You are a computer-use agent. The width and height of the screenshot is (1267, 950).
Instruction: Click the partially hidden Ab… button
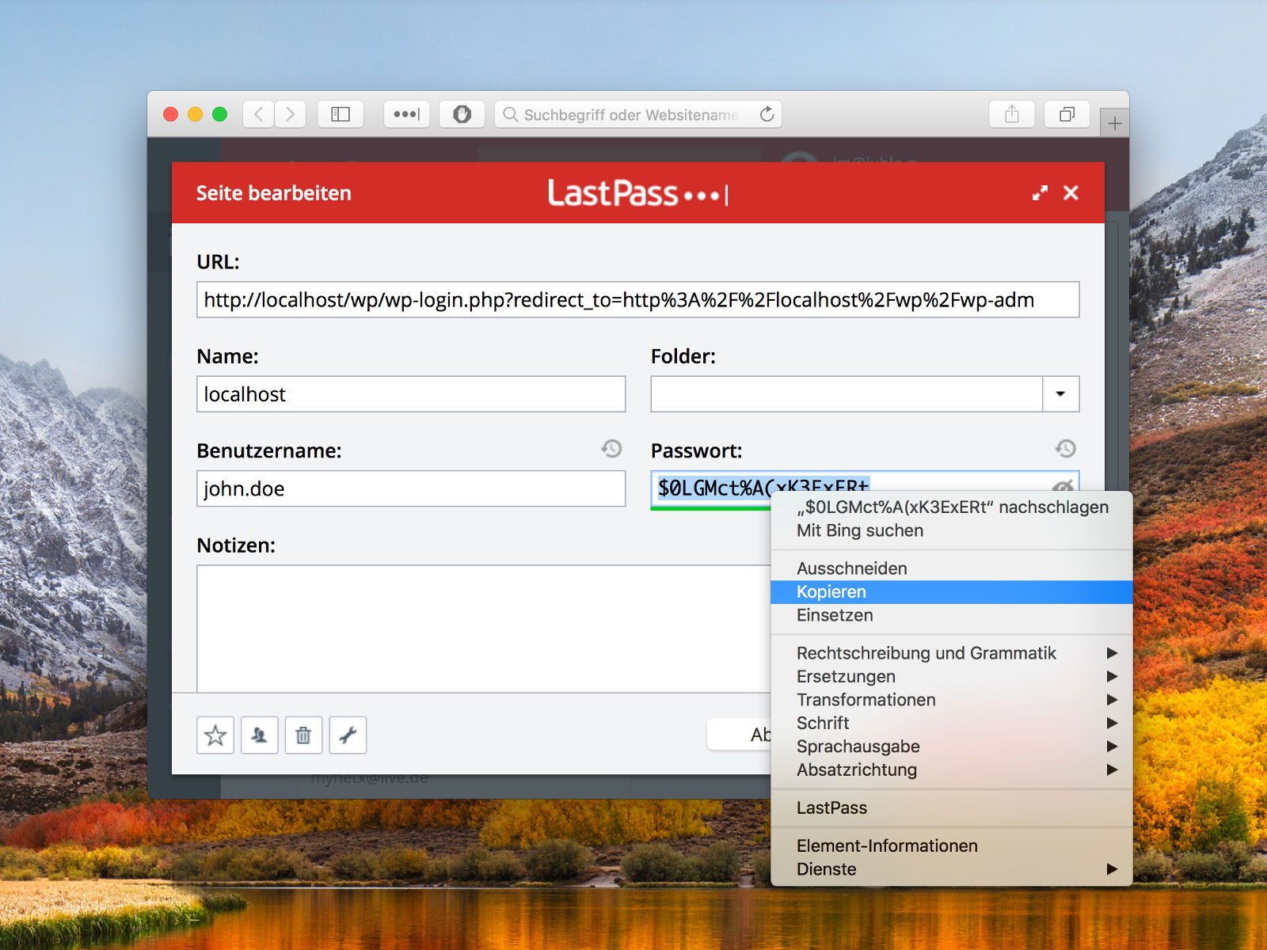740,735
